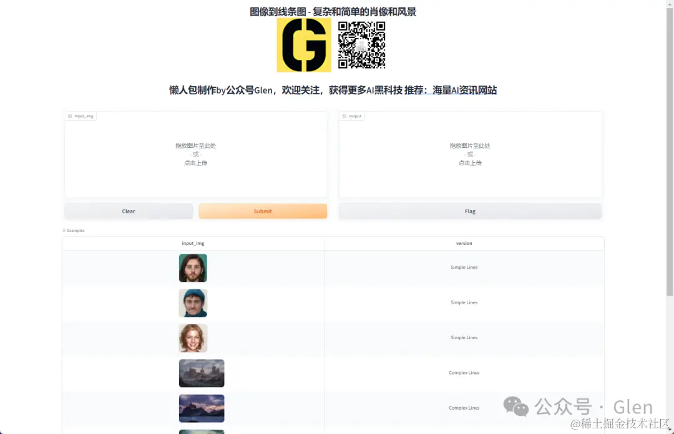Open the 海量AI资讯网站 link
Image resolution: width=674 pixels, height=434 pixels.
tap(464, 90)
